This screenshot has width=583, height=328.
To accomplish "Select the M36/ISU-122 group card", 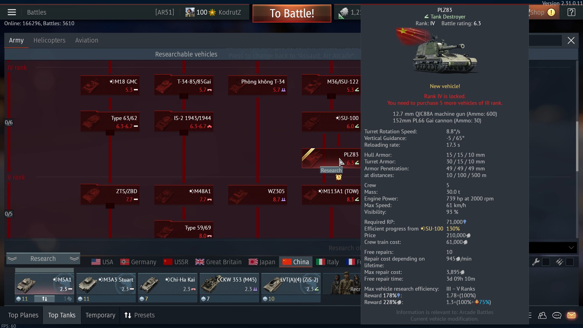I will coord(331,85).
